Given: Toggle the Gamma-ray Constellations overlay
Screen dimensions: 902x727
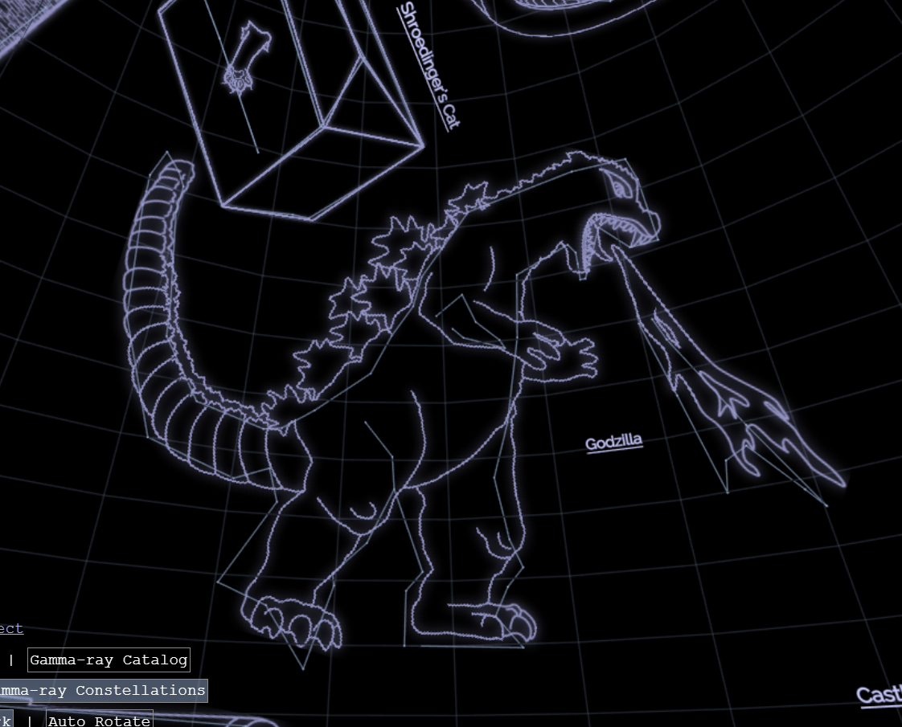Looking at the screenshot, I should (100, 690).
